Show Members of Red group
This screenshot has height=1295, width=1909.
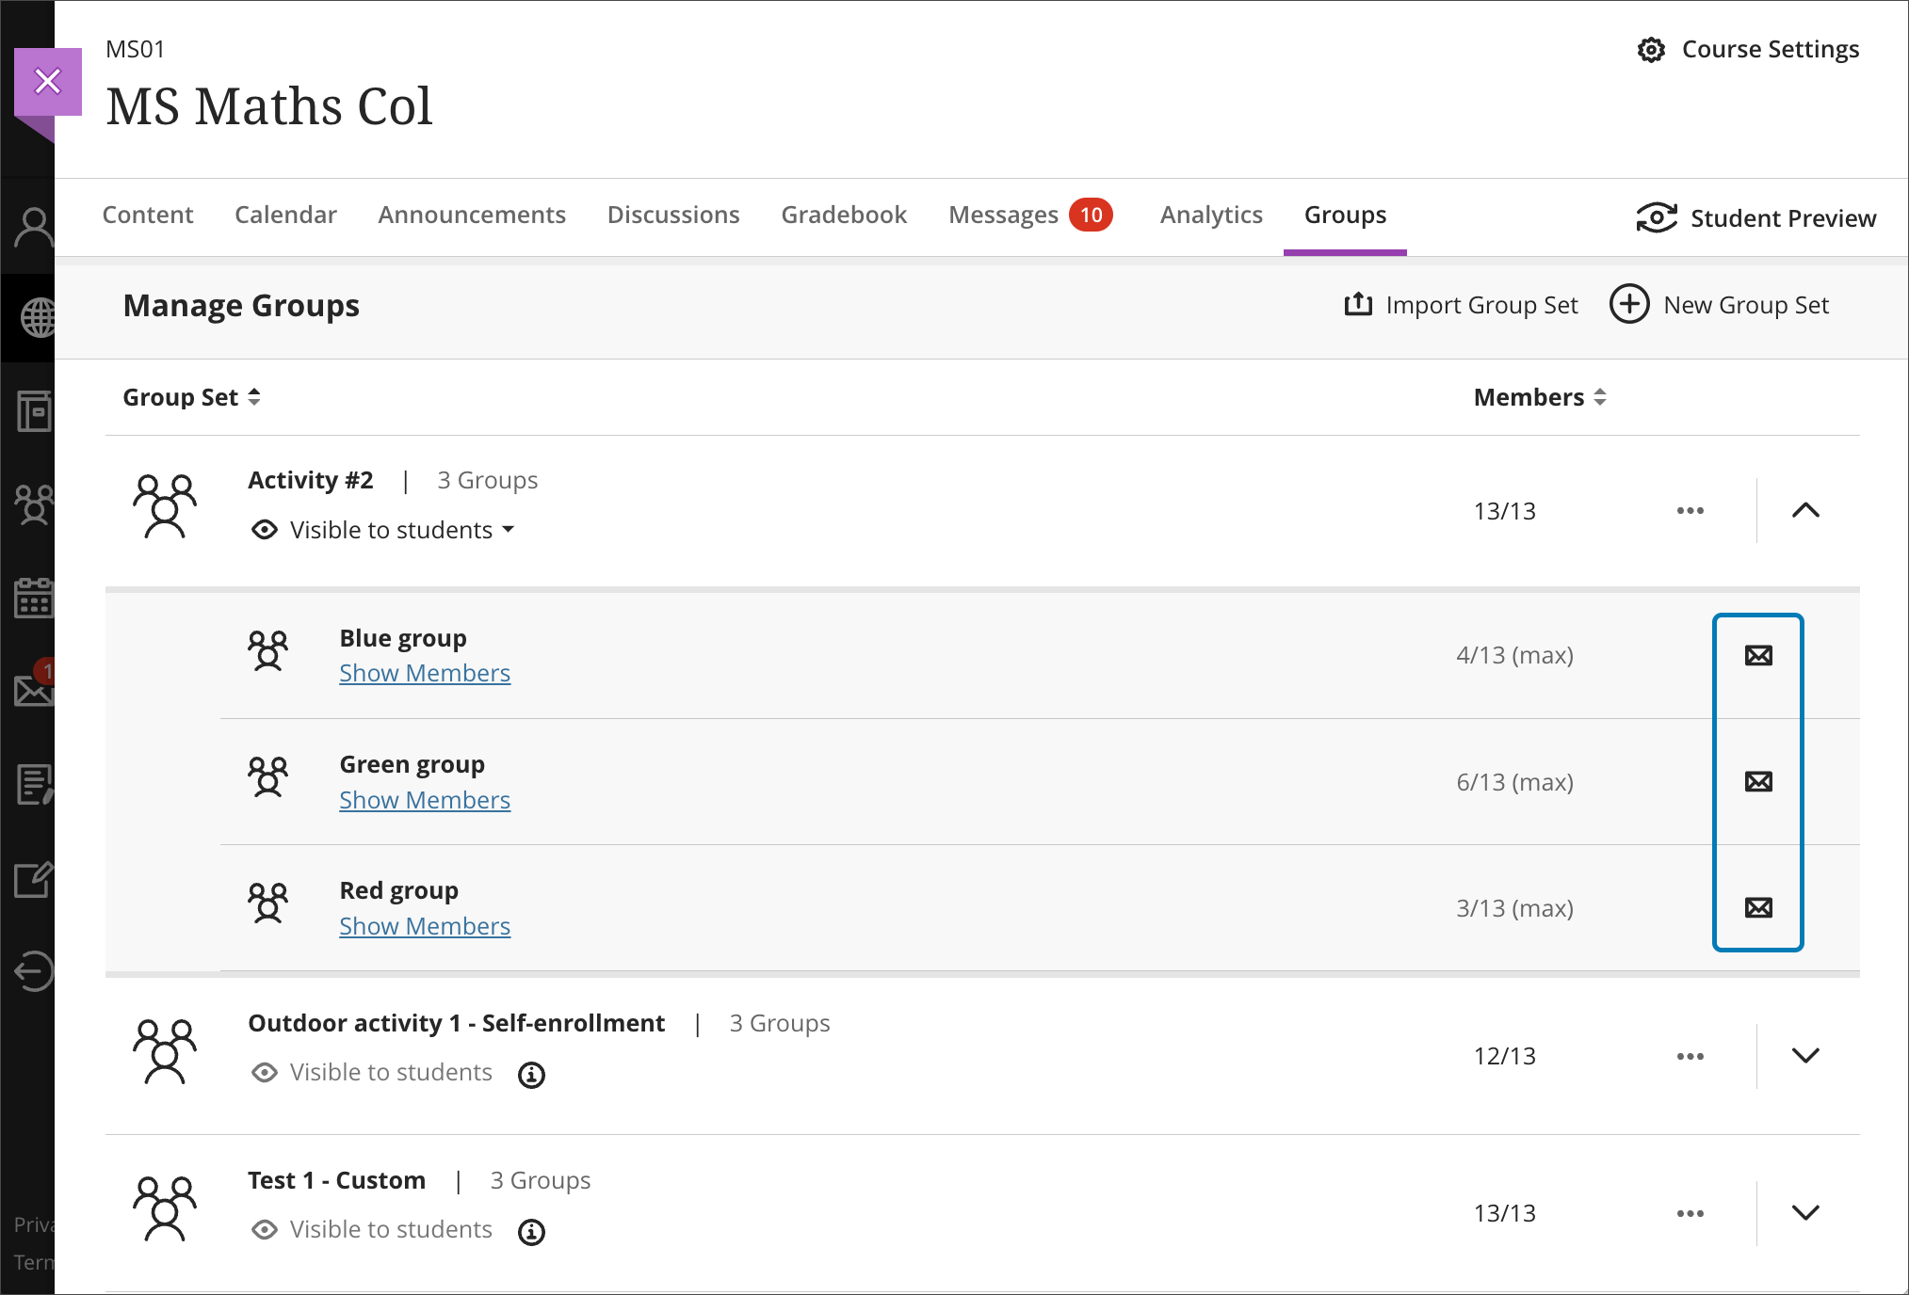(x=424, y=926)
